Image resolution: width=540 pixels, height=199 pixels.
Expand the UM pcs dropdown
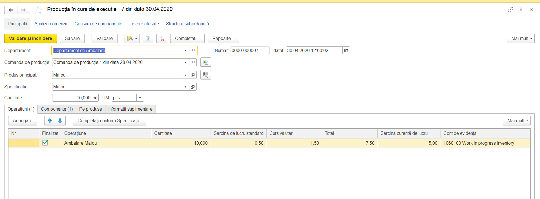coord(140,98)
